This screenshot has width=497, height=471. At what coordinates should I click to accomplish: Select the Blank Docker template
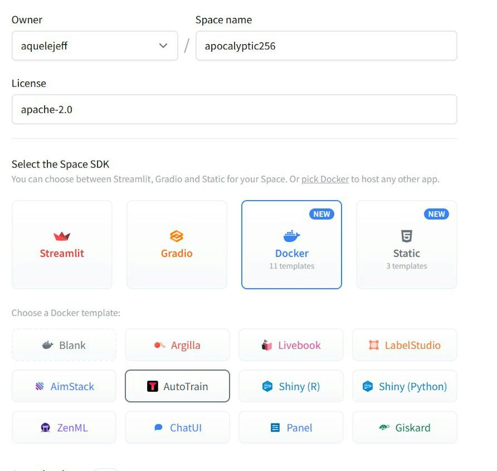click(x=64, y=345)
